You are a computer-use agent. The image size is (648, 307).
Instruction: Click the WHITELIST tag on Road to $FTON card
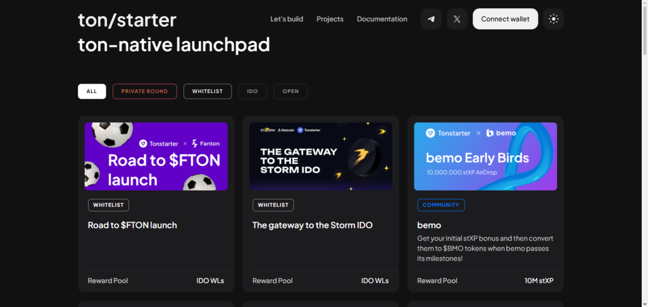click(x=108, y=205)
